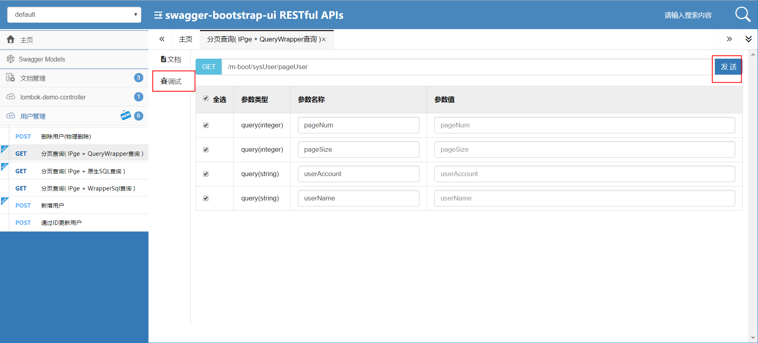Screen dimensions: 758x343
Task: Click the query(string) type in userName row
Action: 260,198
